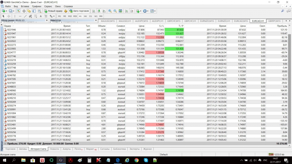Switch timeframe to H4

pos(85,16)
